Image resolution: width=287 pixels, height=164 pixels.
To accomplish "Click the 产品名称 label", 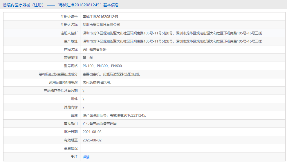I will 71,50.
